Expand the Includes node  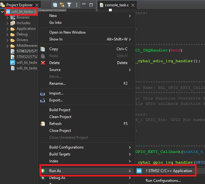[8, 23]
